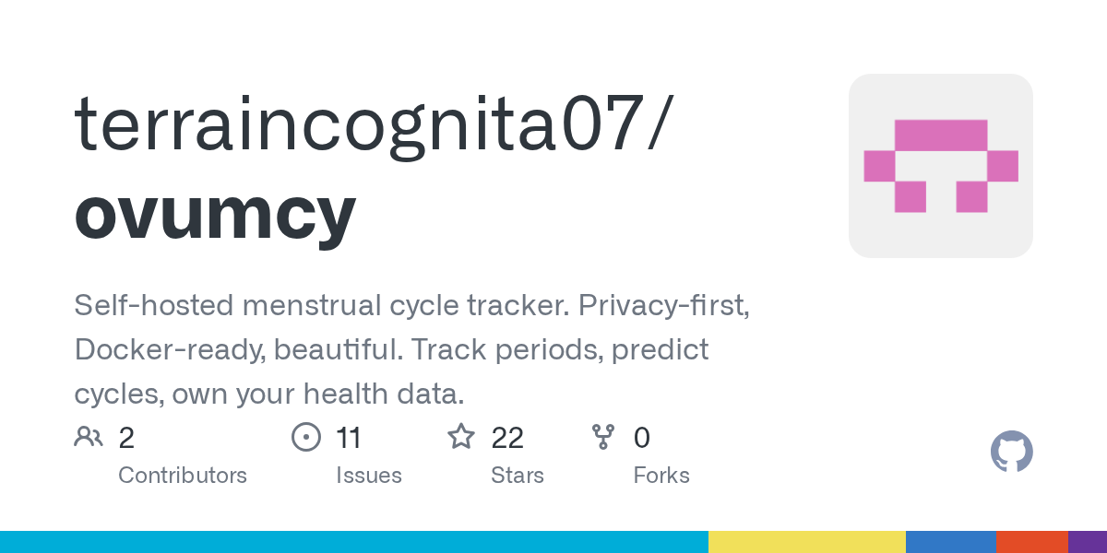
Task: Select the yellow language bar segment
Action: [x=806, y=542]
